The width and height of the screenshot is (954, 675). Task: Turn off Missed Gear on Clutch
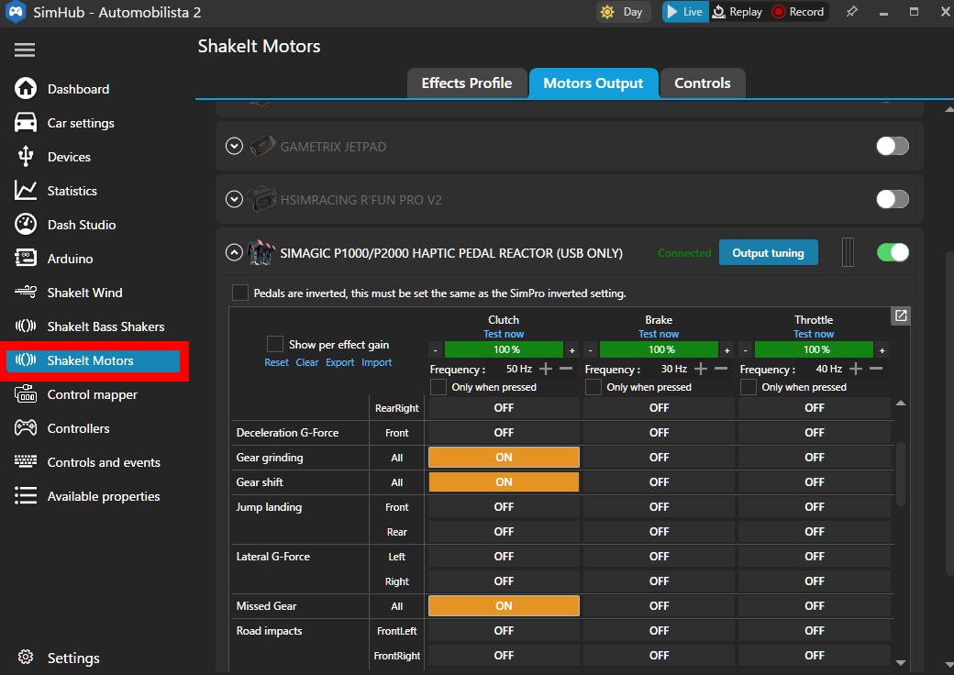[504, 605]
